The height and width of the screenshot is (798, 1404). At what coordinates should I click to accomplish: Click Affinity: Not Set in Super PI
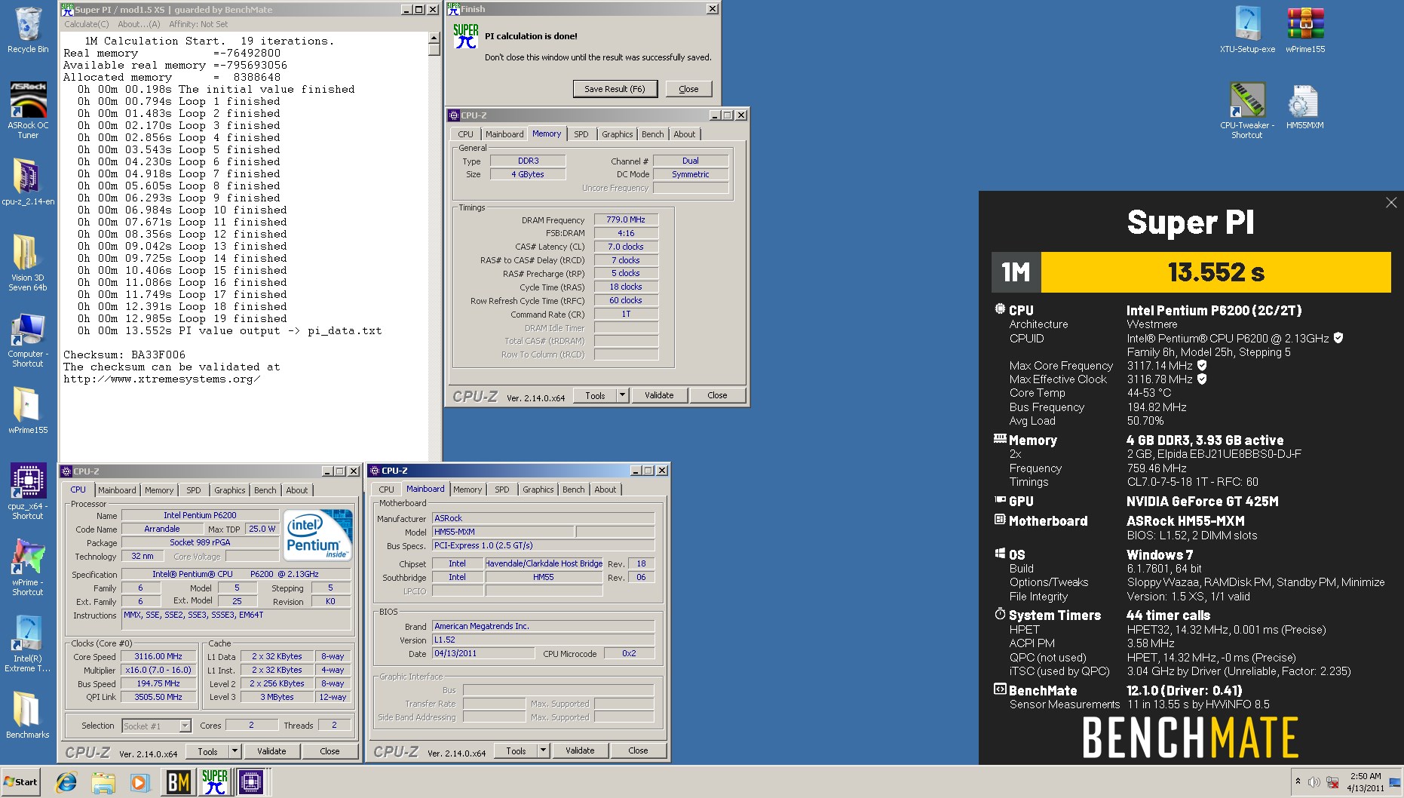[198, 24]
